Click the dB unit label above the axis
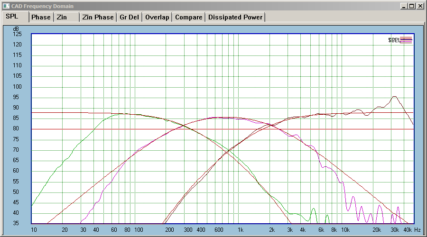This screenshot has width=427, height=237. point(16,29)
